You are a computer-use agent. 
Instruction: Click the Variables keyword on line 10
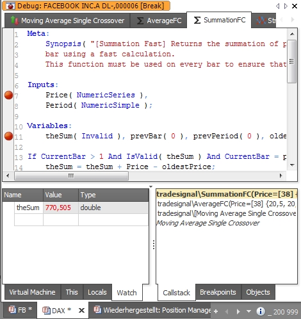pyautogui.click(x=47, y=126)
